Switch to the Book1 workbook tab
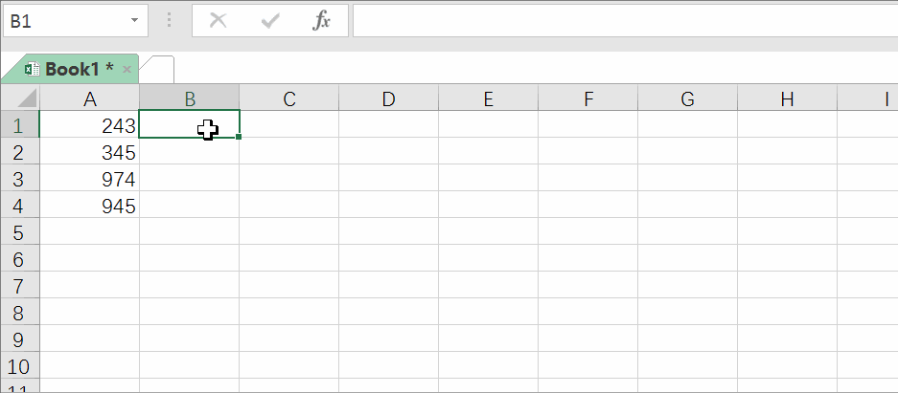The height and width of the screenshot is (393, 898). 79,69
